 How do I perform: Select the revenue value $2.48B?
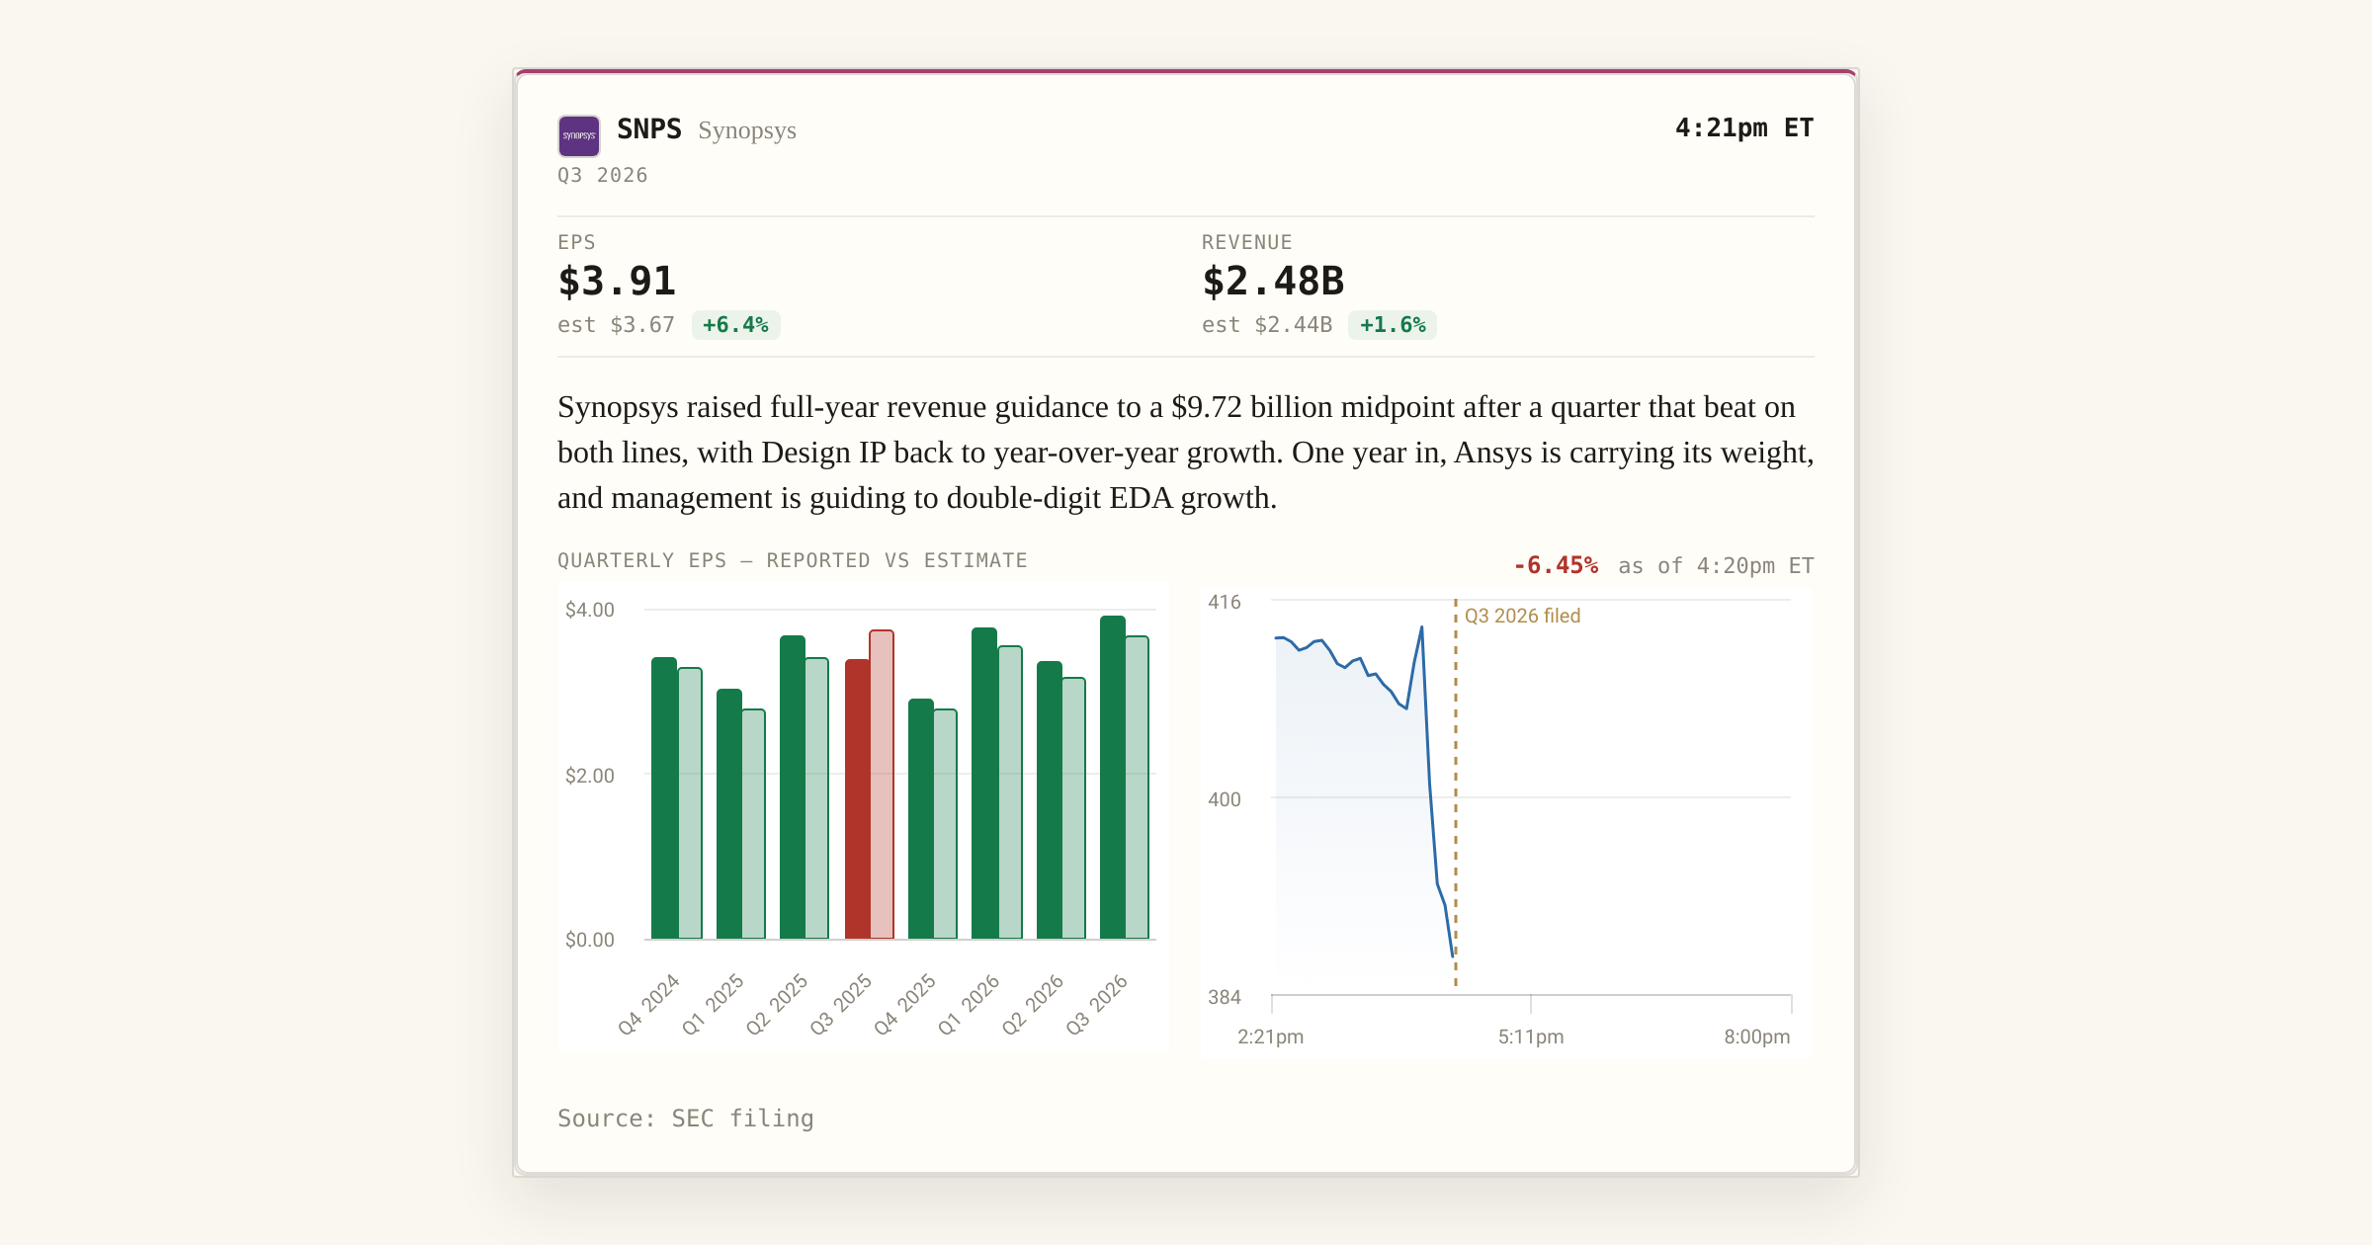pyautogui.click(x=1273, y=282)
